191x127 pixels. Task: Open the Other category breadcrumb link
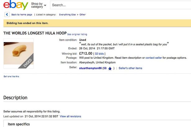coord(82,15)
